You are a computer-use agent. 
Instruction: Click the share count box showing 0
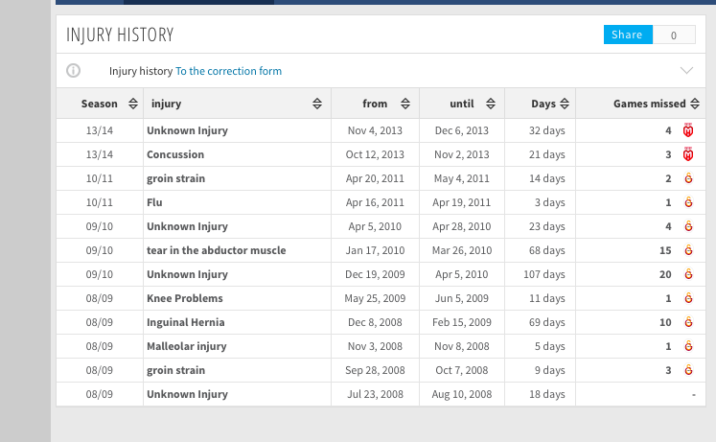[674, 35]
